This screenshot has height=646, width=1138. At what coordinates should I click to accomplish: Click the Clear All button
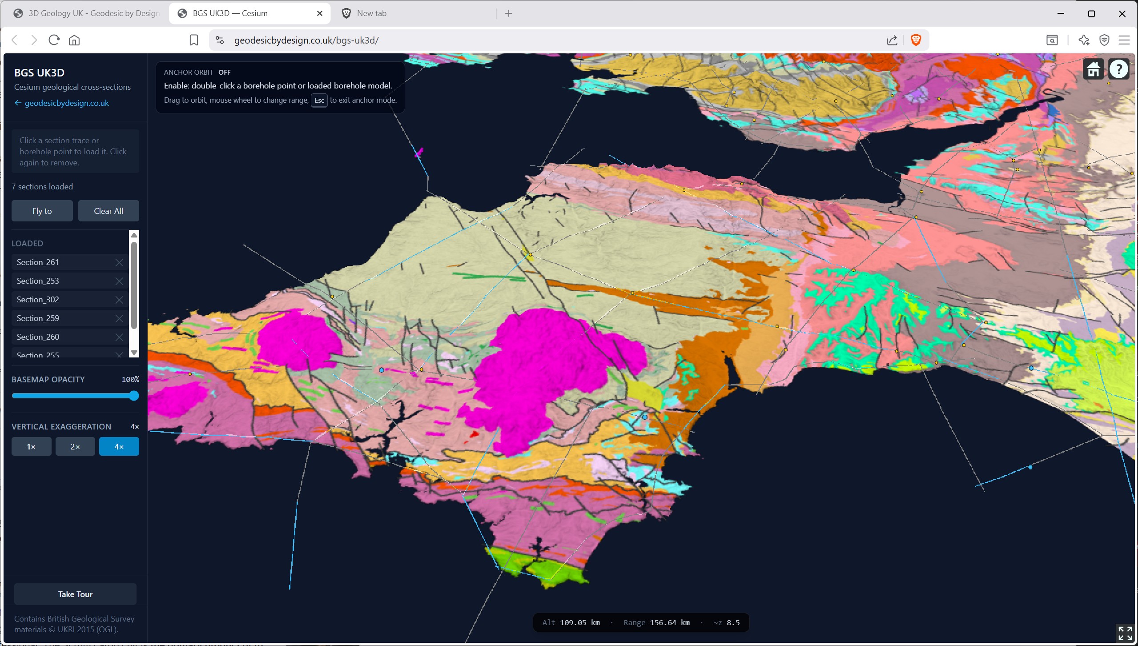click(109, 211)
